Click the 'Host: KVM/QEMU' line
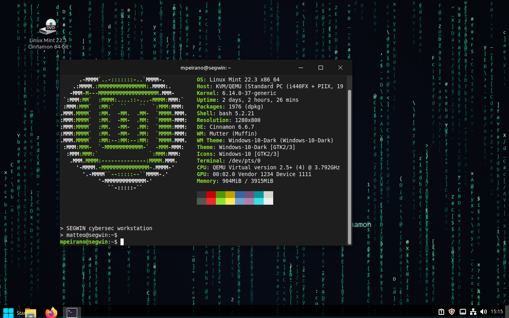The width and height of the screenshot is (509, 318). coord(270,86)
